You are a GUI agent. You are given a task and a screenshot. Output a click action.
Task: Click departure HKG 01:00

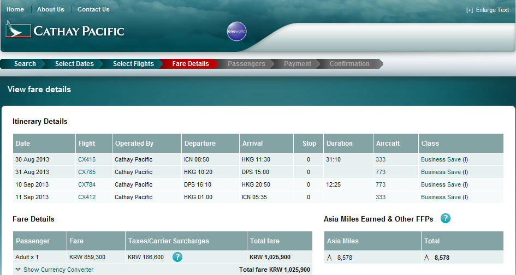[x=198, y=197]
